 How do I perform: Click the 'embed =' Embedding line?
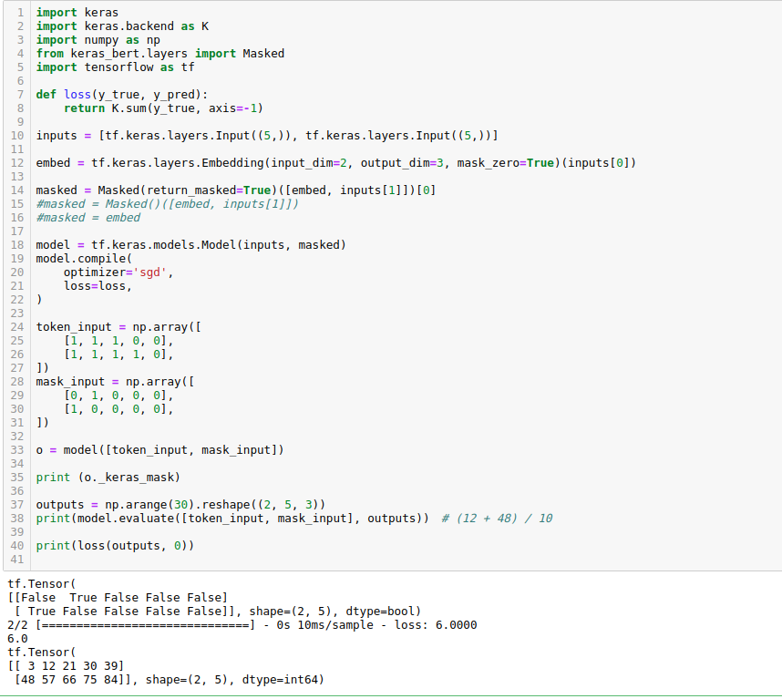pyautogui.click(x=336, y=163)
